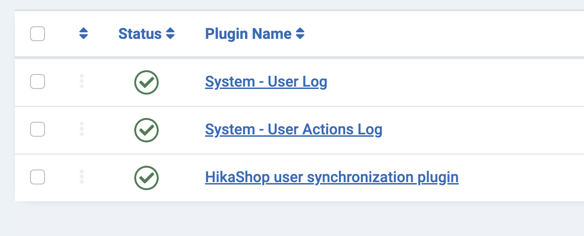Click the sort arrows beside the Status heading
This screenshot has height=236, width=584.
pos(170,34)
